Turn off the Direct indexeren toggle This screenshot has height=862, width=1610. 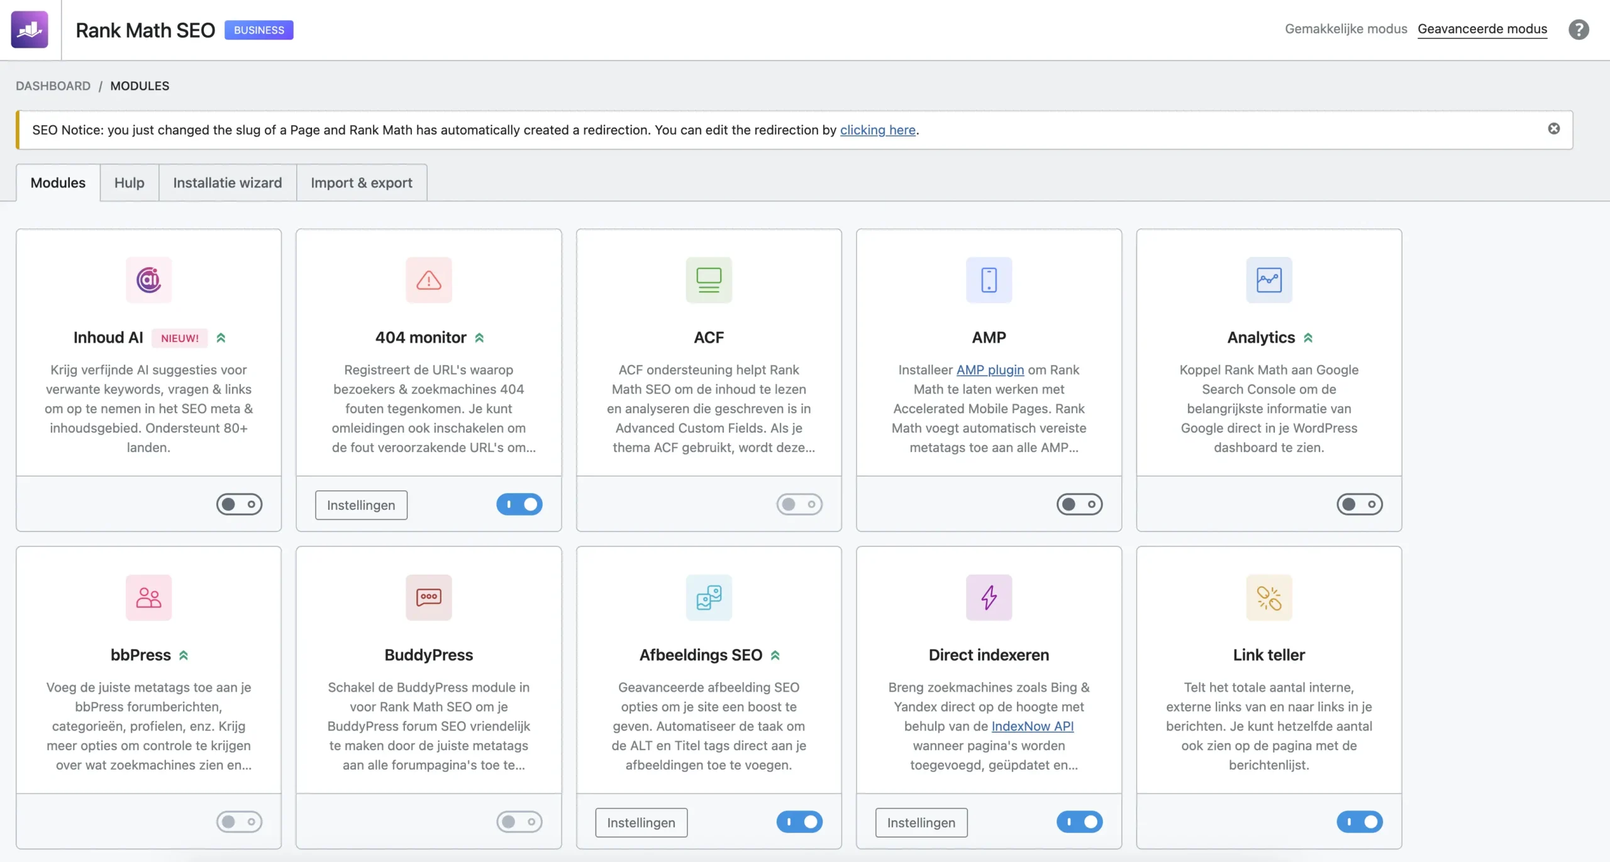pos(1080,822)
